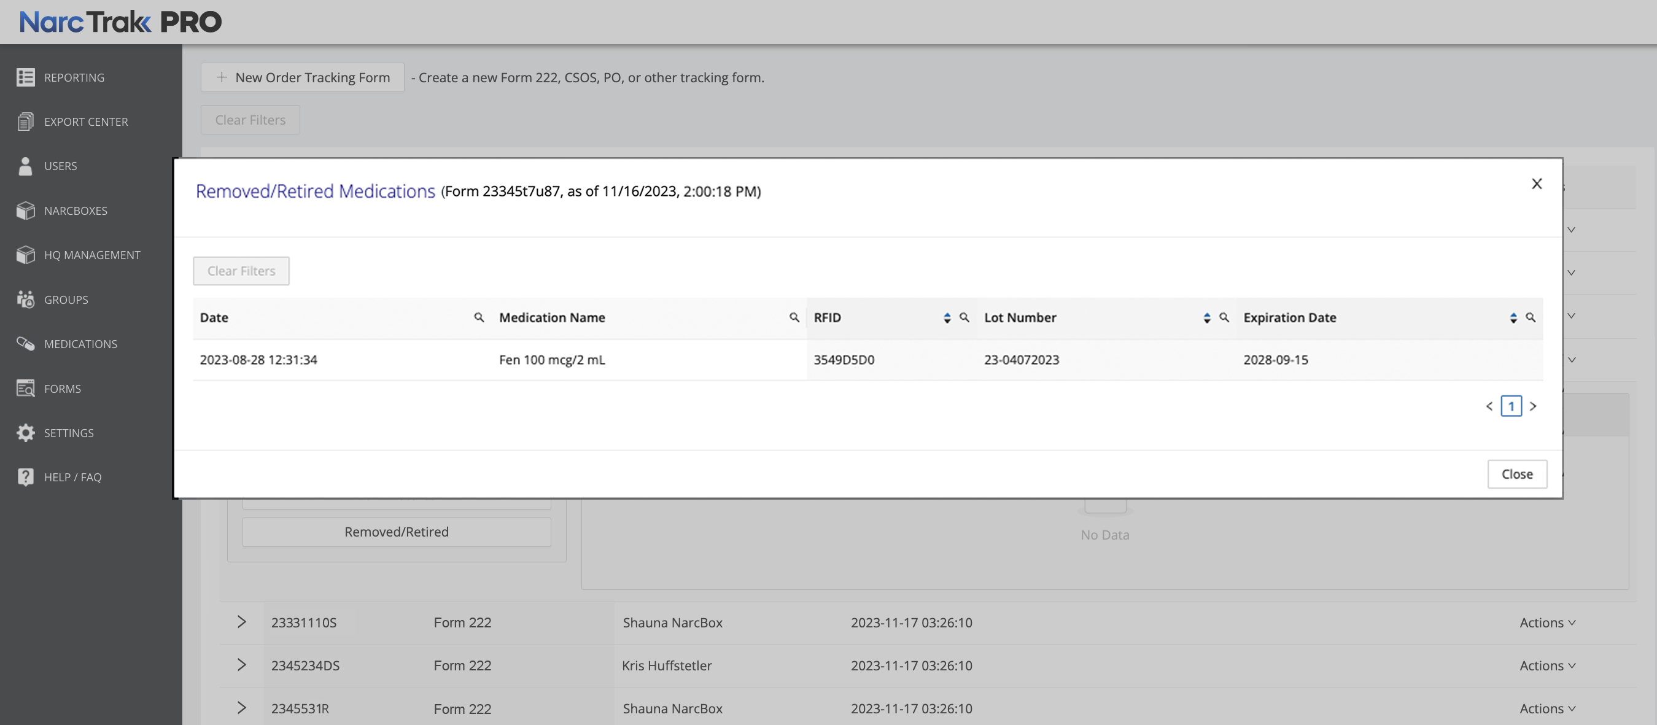
Task: Close the dialog with the X icon
Action: point(1536,184)
